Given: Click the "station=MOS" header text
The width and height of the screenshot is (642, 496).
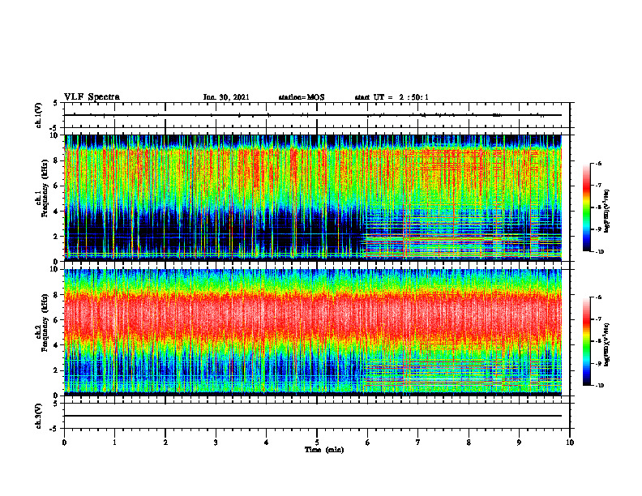Looking at the screenshot, I should pos(302,97).
